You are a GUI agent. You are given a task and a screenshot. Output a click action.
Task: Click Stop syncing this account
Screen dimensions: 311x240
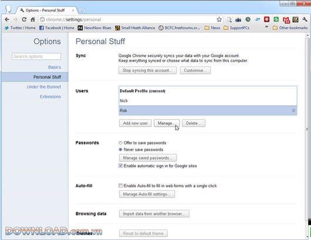click(147, 70)
